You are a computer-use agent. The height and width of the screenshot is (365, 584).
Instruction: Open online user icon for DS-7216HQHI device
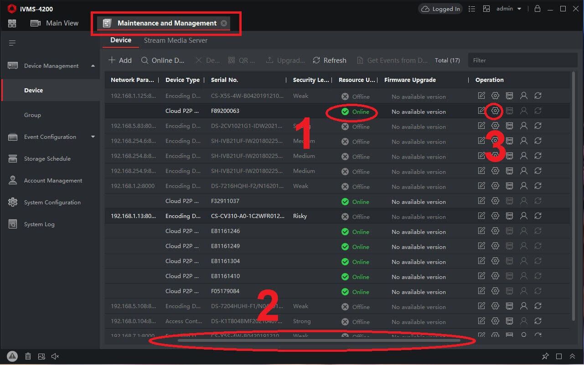(524, 186)
